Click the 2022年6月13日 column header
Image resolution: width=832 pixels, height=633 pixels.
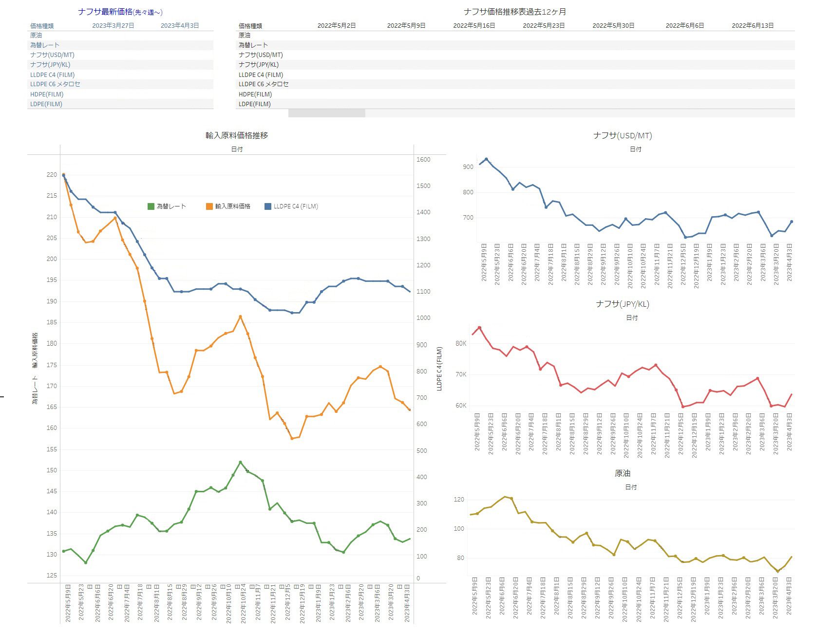pos(753,25)
